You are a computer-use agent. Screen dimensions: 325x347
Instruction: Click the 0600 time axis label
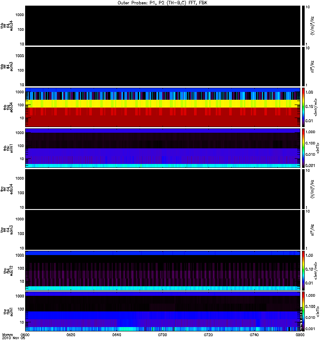click(x=25, y=334)
